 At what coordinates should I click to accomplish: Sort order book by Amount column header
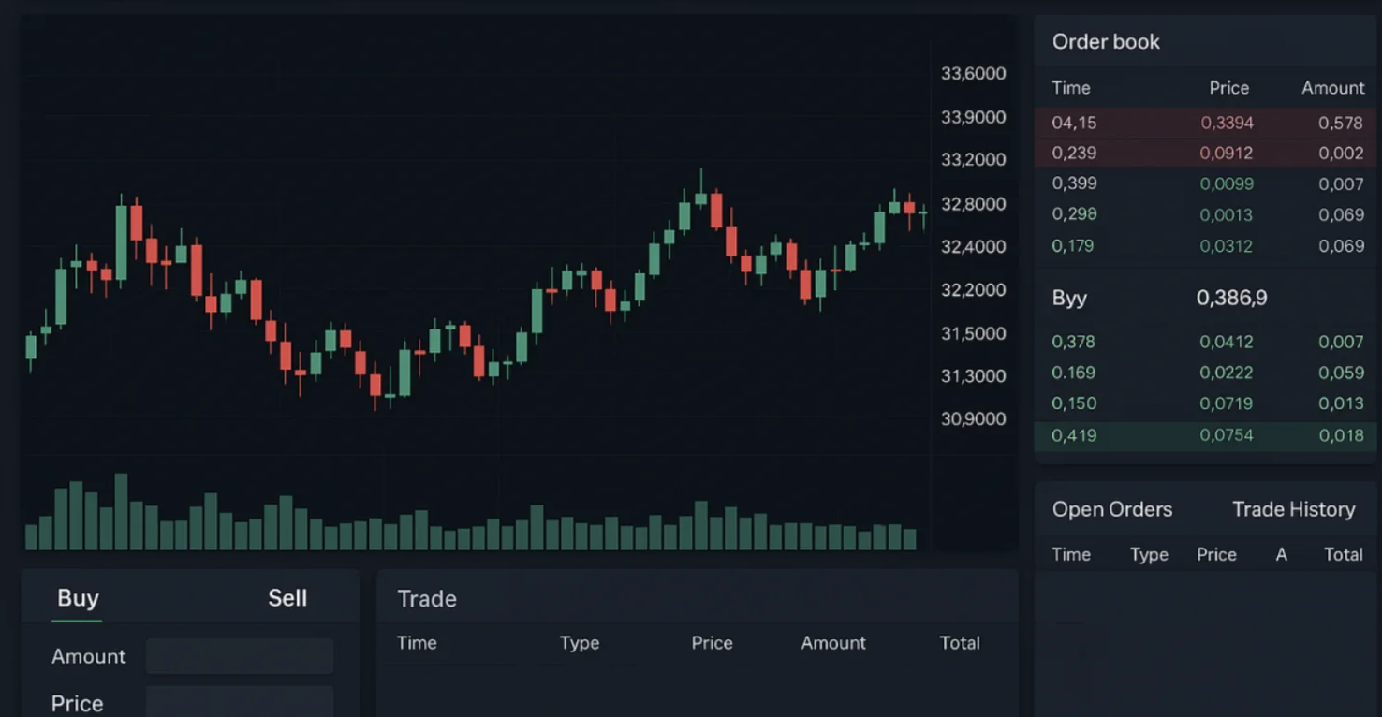coord(1332,88)
